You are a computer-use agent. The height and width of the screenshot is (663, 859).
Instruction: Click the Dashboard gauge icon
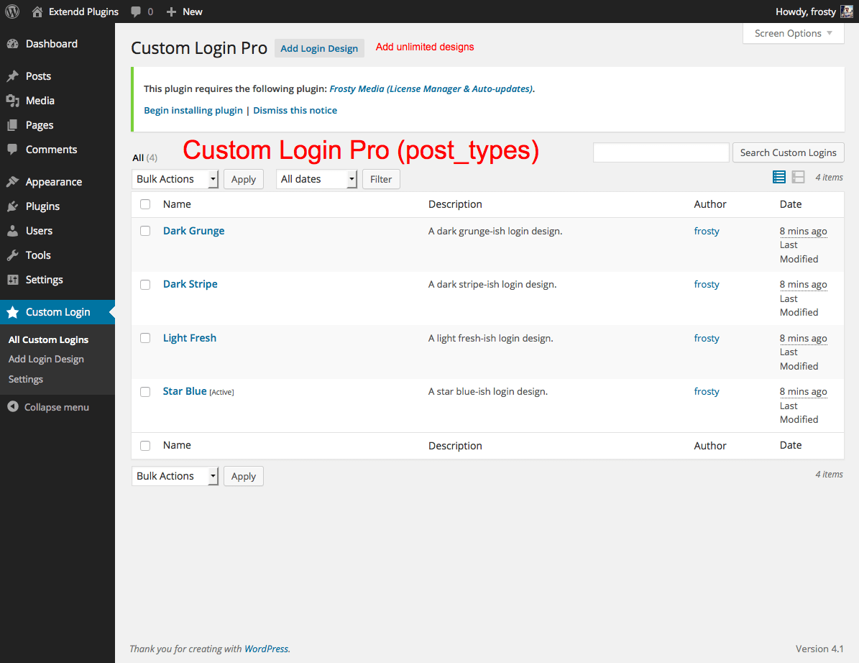(x=13, y=44)
